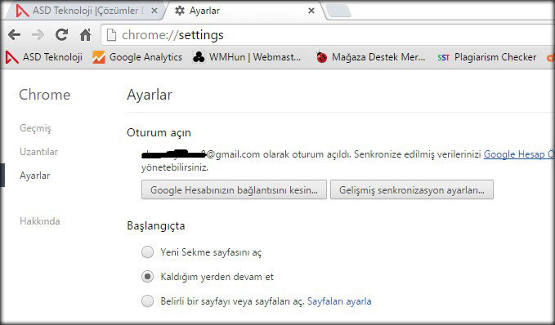The width and height of the screenshot is (555, 325).
Task: Open Uzantılar in the sidebar
Action: 39,152
